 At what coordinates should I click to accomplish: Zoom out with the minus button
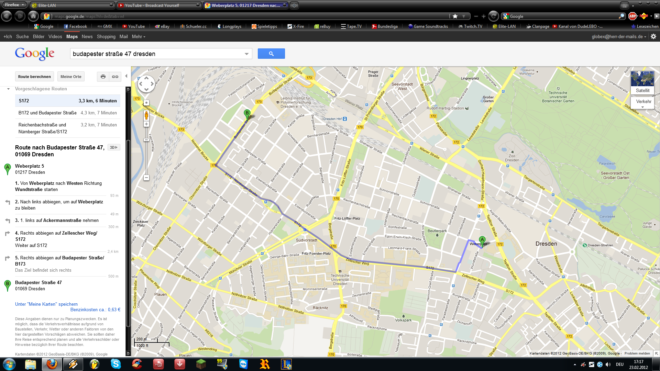(x=146, y=178)
